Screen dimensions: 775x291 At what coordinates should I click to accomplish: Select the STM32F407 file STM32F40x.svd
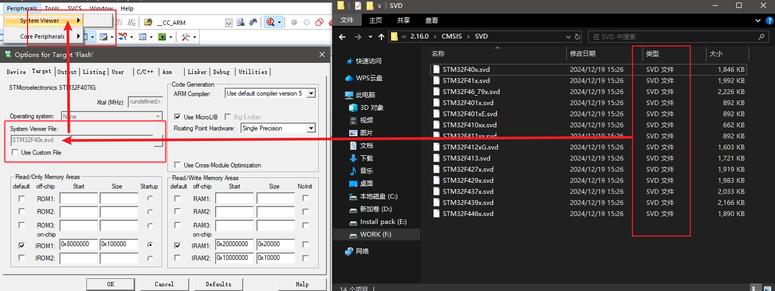tap(466, 70)
